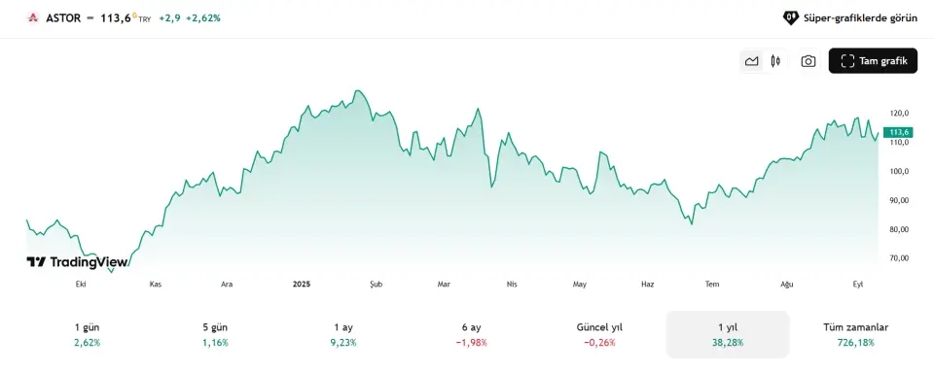Take chart snapshot with camera icon

point(808,60)
